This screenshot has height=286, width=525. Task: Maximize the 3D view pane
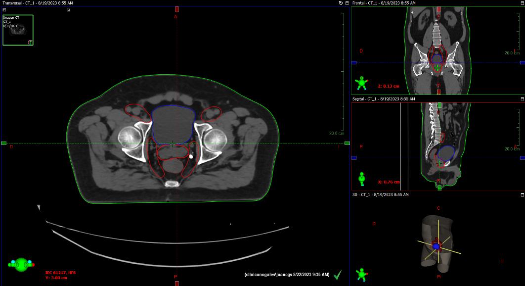click(523, 194)
